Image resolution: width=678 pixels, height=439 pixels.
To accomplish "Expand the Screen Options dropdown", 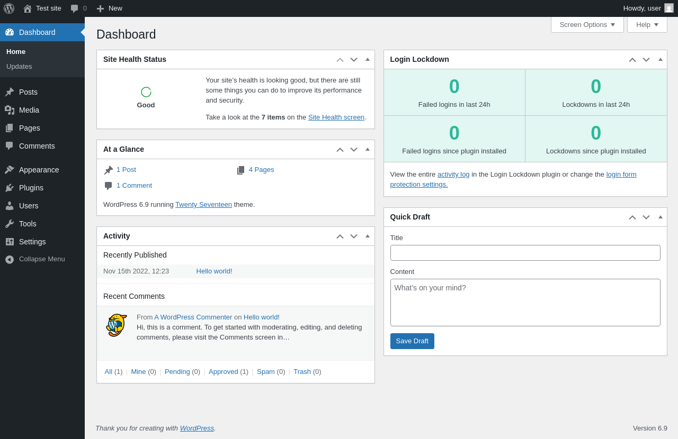I will [x=587, y=24].
